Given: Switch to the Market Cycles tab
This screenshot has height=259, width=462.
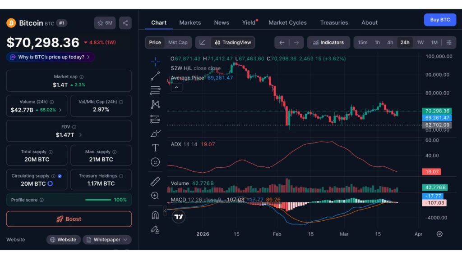Looking at the screenshot, I should [x=287, y=22].
